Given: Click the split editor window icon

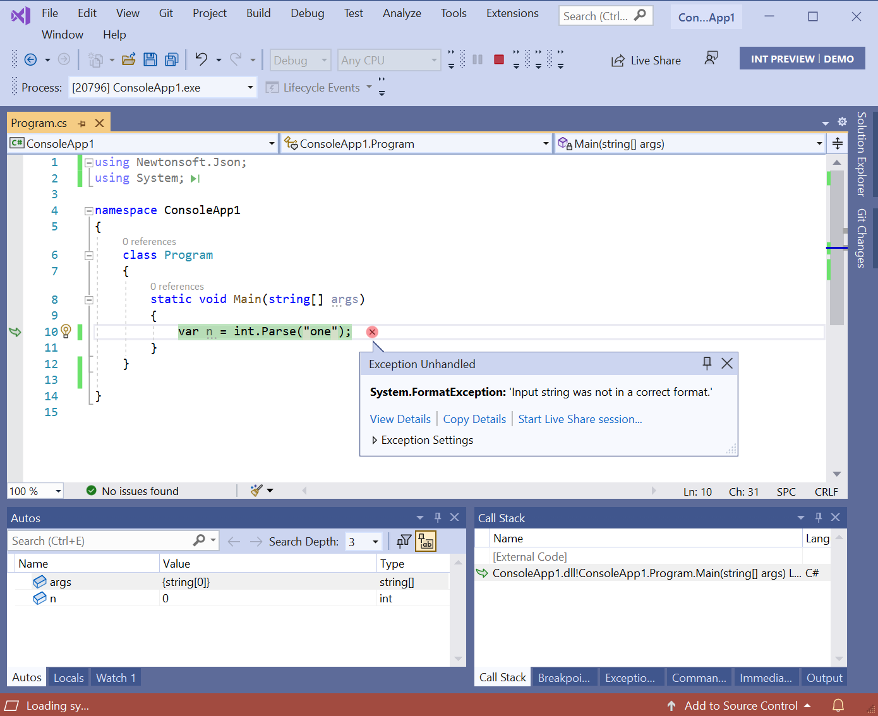Looking at the screenshot, I should pyautogui.click(x=838, y=144).
